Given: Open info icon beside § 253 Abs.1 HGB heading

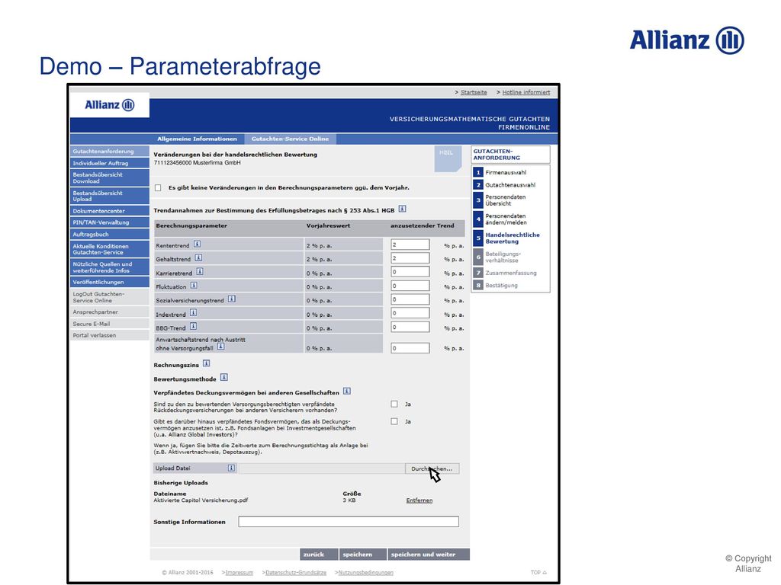Looking at the screenshot, I should click(x=403, y=209).
